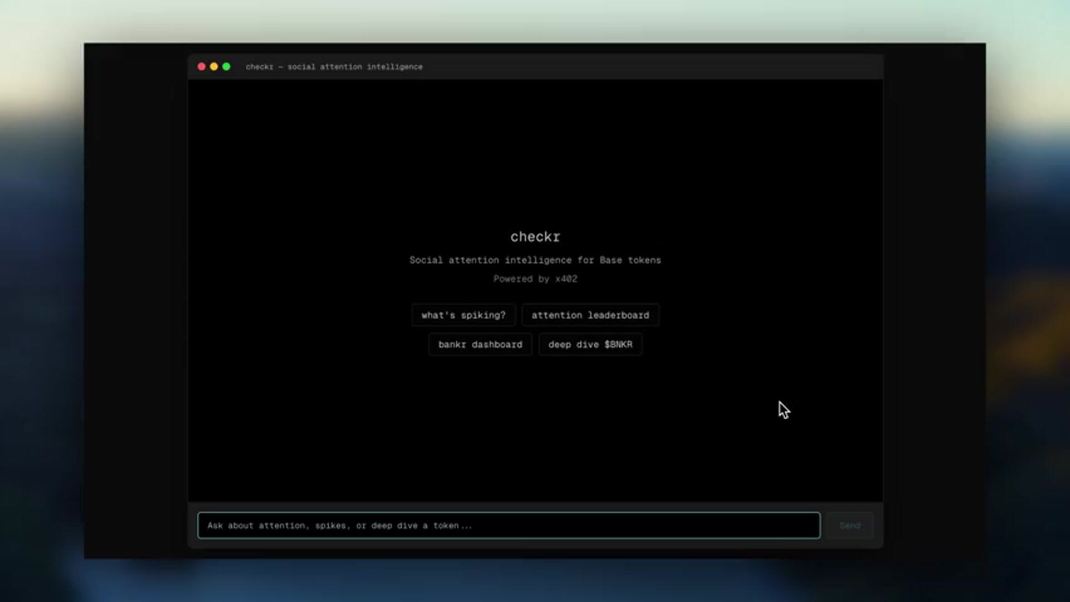Click the centered checkr heading
1070x602 pixels.
click(535, 237)
